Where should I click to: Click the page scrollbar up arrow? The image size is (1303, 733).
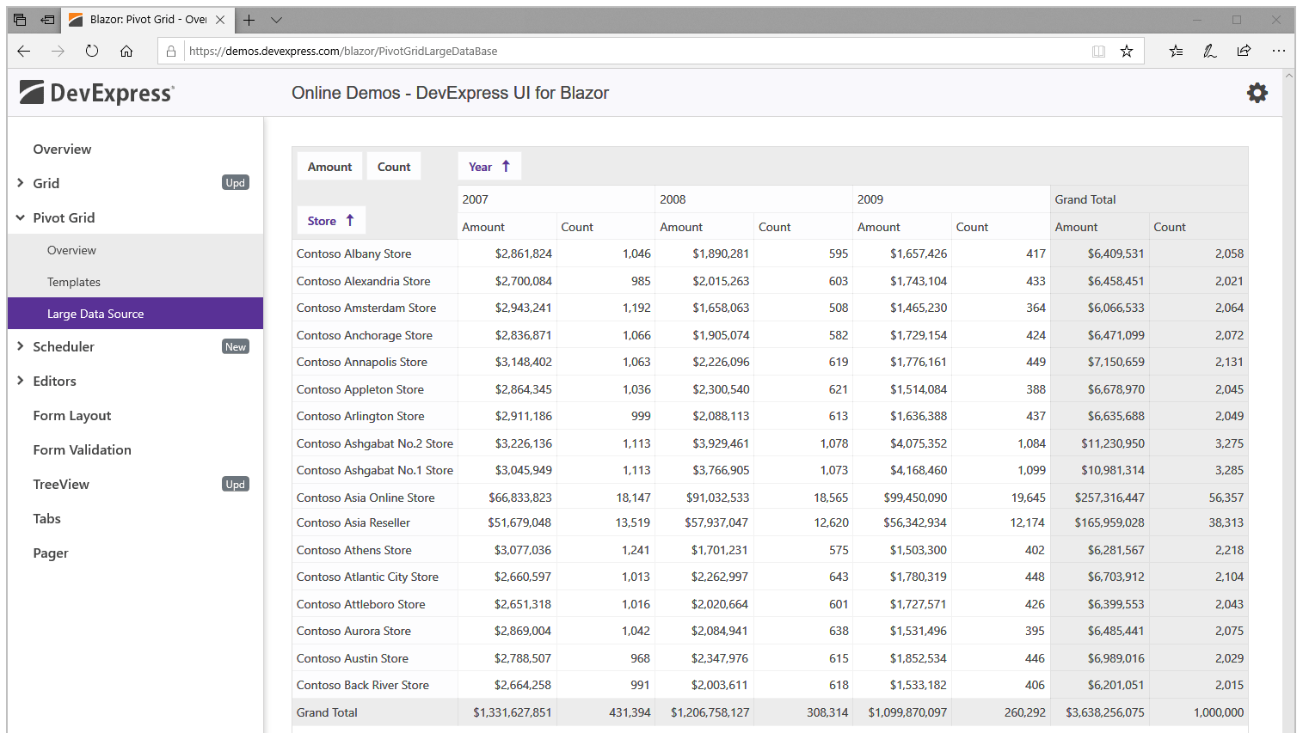click(x=1288, y=76)
